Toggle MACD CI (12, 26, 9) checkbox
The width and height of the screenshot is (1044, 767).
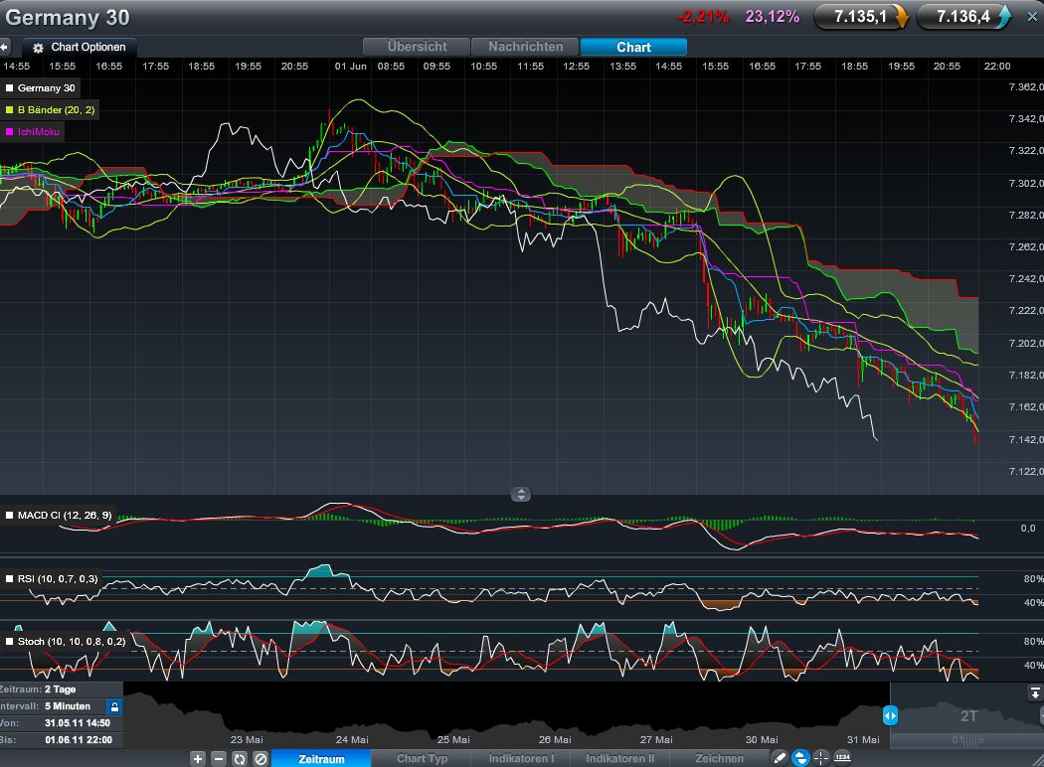pyautogui.click(x=9, y=515)
